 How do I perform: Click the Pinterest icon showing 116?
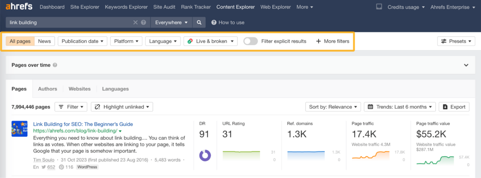pyautogui.click(x=62, y=167)
